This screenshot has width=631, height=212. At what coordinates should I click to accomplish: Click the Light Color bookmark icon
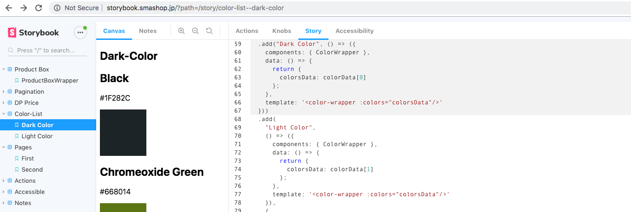click(17, 136)
